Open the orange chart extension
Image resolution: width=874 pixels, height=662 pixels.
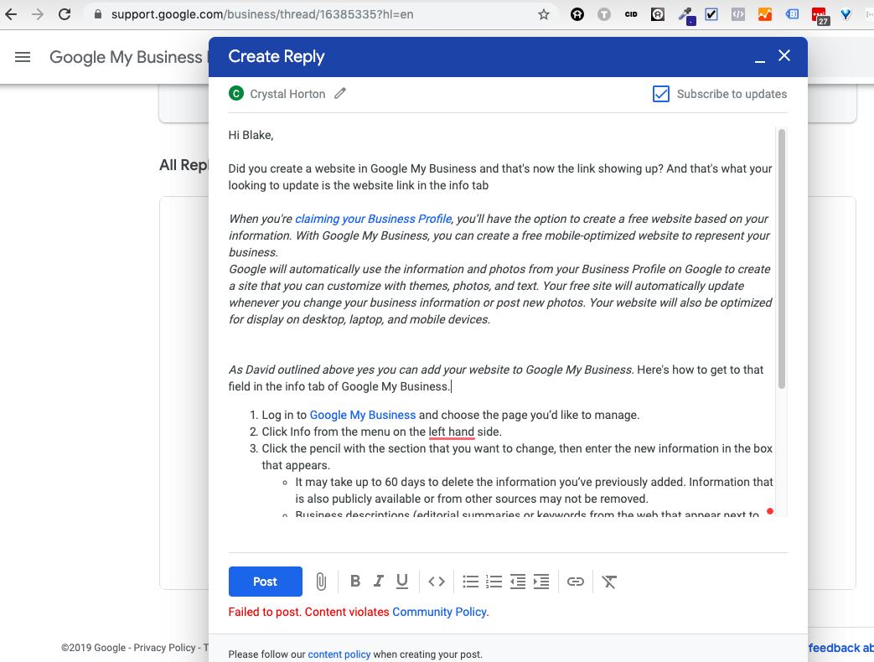[x=765, y=14]
